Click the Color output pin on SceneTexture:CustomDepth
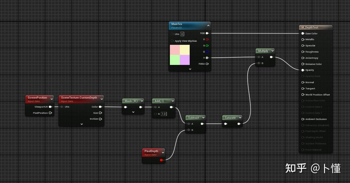The image size is (350, 183). pyautogui.click(x=100, y=107)
